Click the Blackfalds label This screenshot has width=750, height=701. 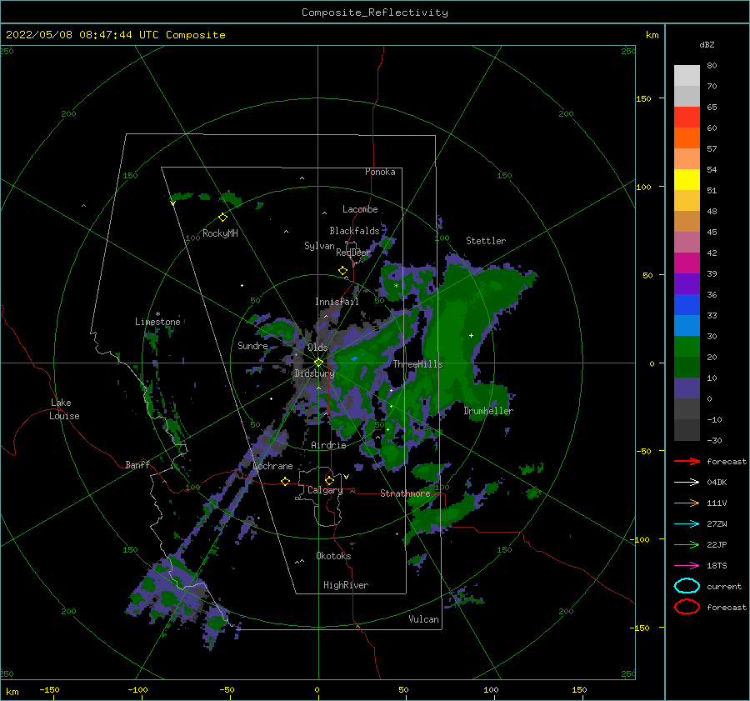point(354,231)
